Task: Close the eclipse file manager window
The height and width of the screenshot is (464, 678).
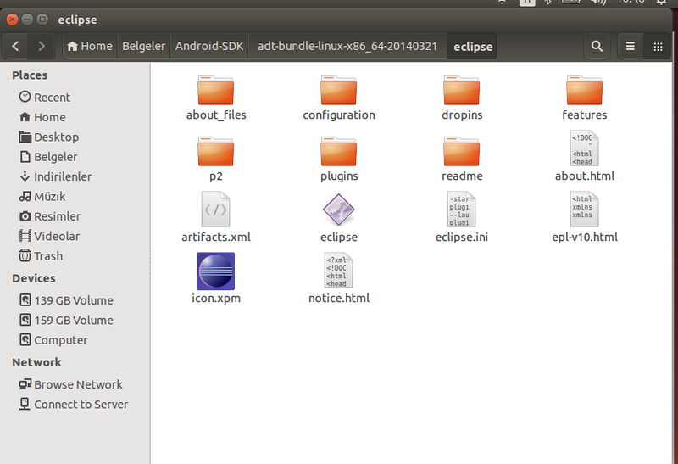Action: coord(12,20)
